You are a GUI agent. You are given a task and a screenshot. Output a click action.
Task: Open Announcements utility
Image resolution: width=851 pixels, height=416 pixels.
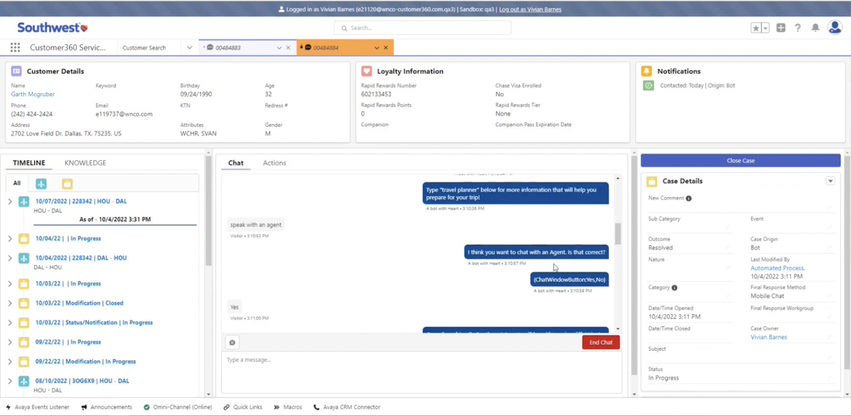[x=107, y=407]
